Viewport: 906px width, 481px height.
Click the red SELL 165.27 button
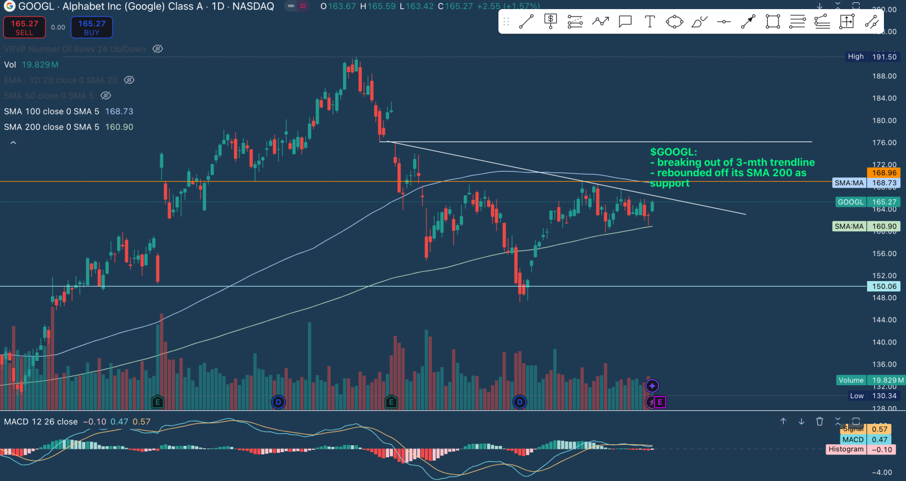point(24,27)
